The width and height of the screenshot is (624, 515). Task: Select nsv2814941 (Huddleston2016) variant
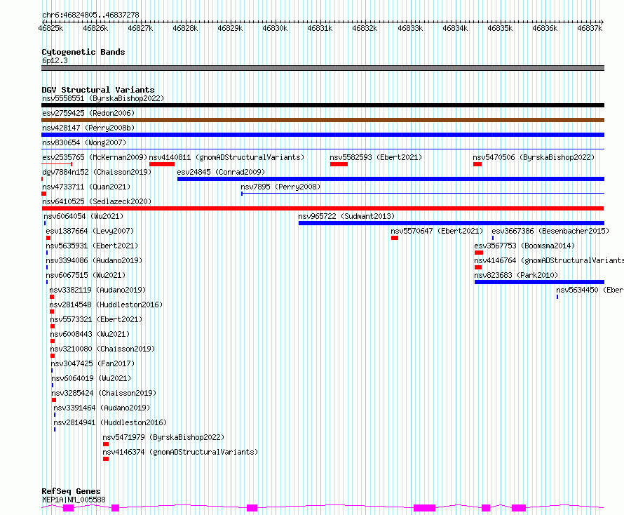pyautogui.click(x=110, y=422)
